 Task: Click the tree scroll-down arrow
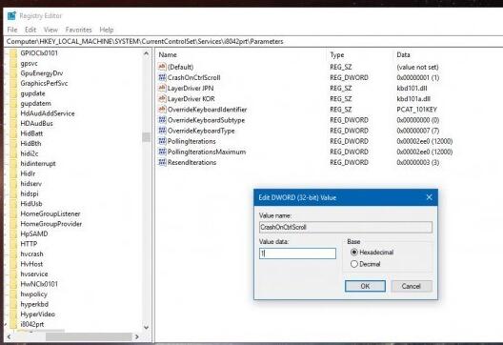(x=147, y=327)
